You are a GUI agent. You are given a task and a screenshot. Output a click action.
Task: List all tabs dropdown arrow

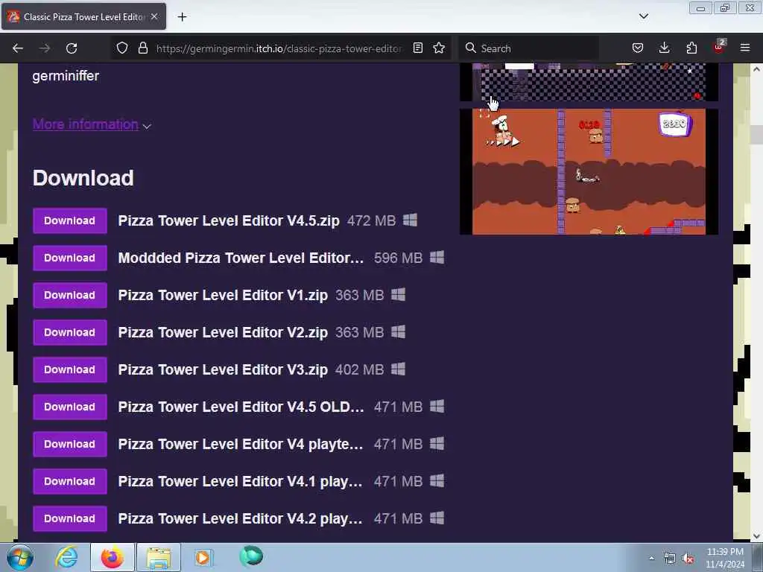coord(643,16)
